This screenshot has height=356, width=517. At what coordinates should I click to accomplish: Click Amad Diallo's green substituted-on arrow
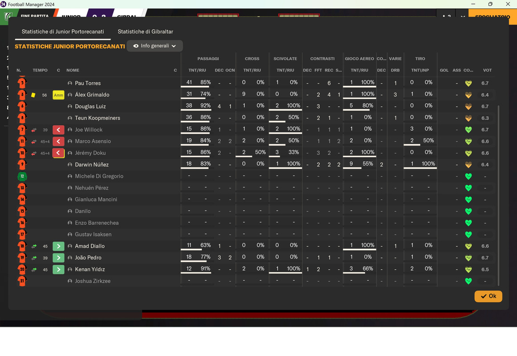tap(58, 246)
